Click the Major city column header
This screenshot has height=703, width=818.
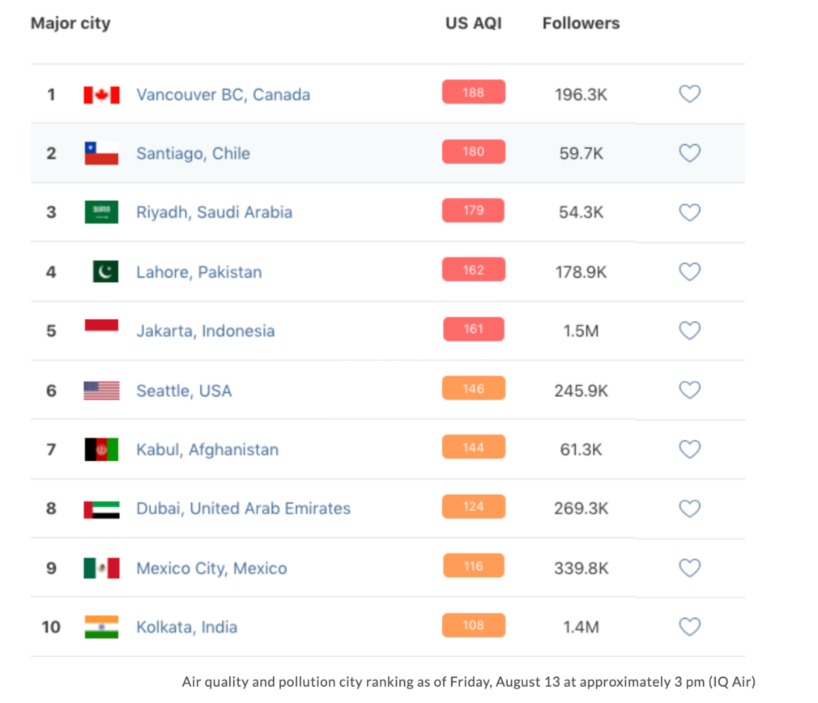(71, 24)
